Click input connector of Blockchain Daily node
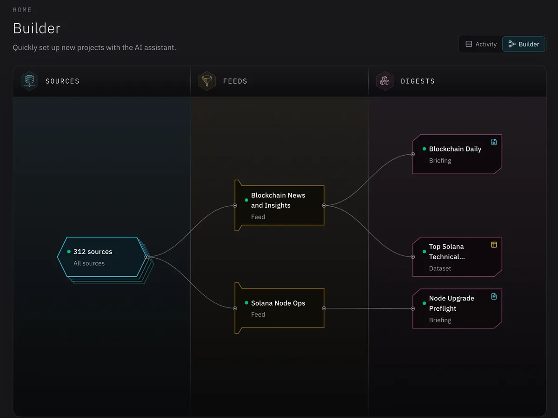 pos(413,154)
